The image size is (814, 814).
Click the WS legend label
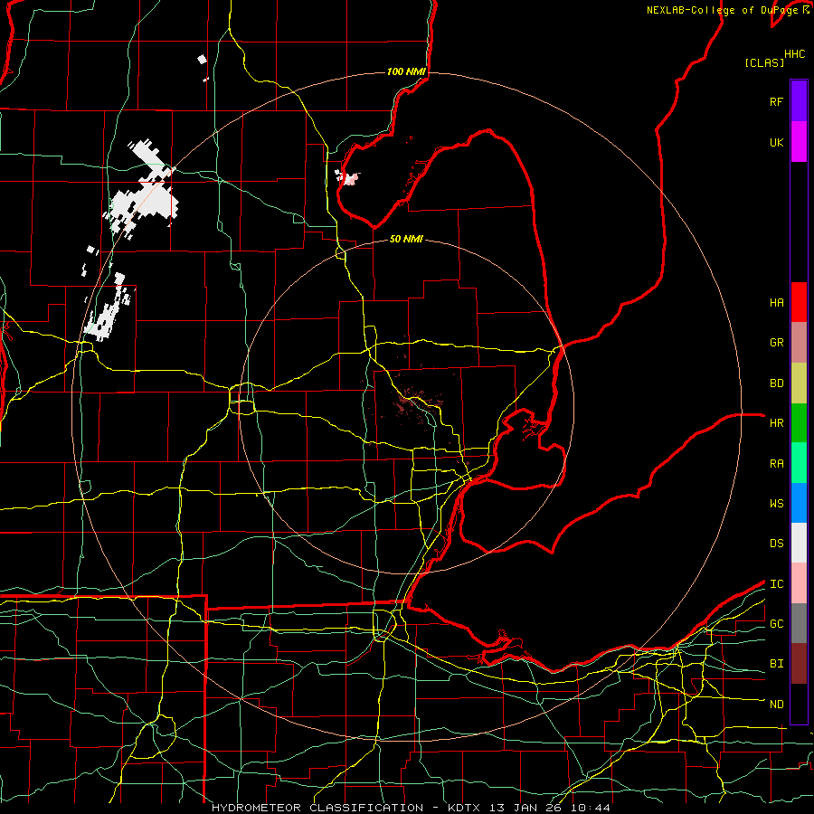[777, 504]
